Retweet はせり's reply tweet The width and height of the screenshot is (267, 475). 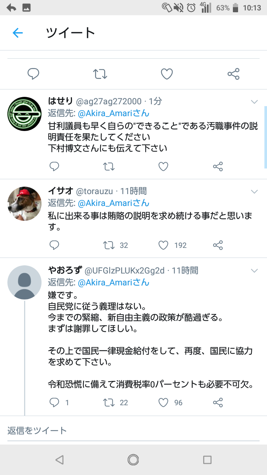point(109,167)
